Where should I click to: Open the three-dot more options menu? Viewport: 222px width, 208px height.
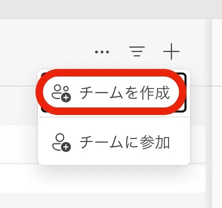(x=102, y=52)
